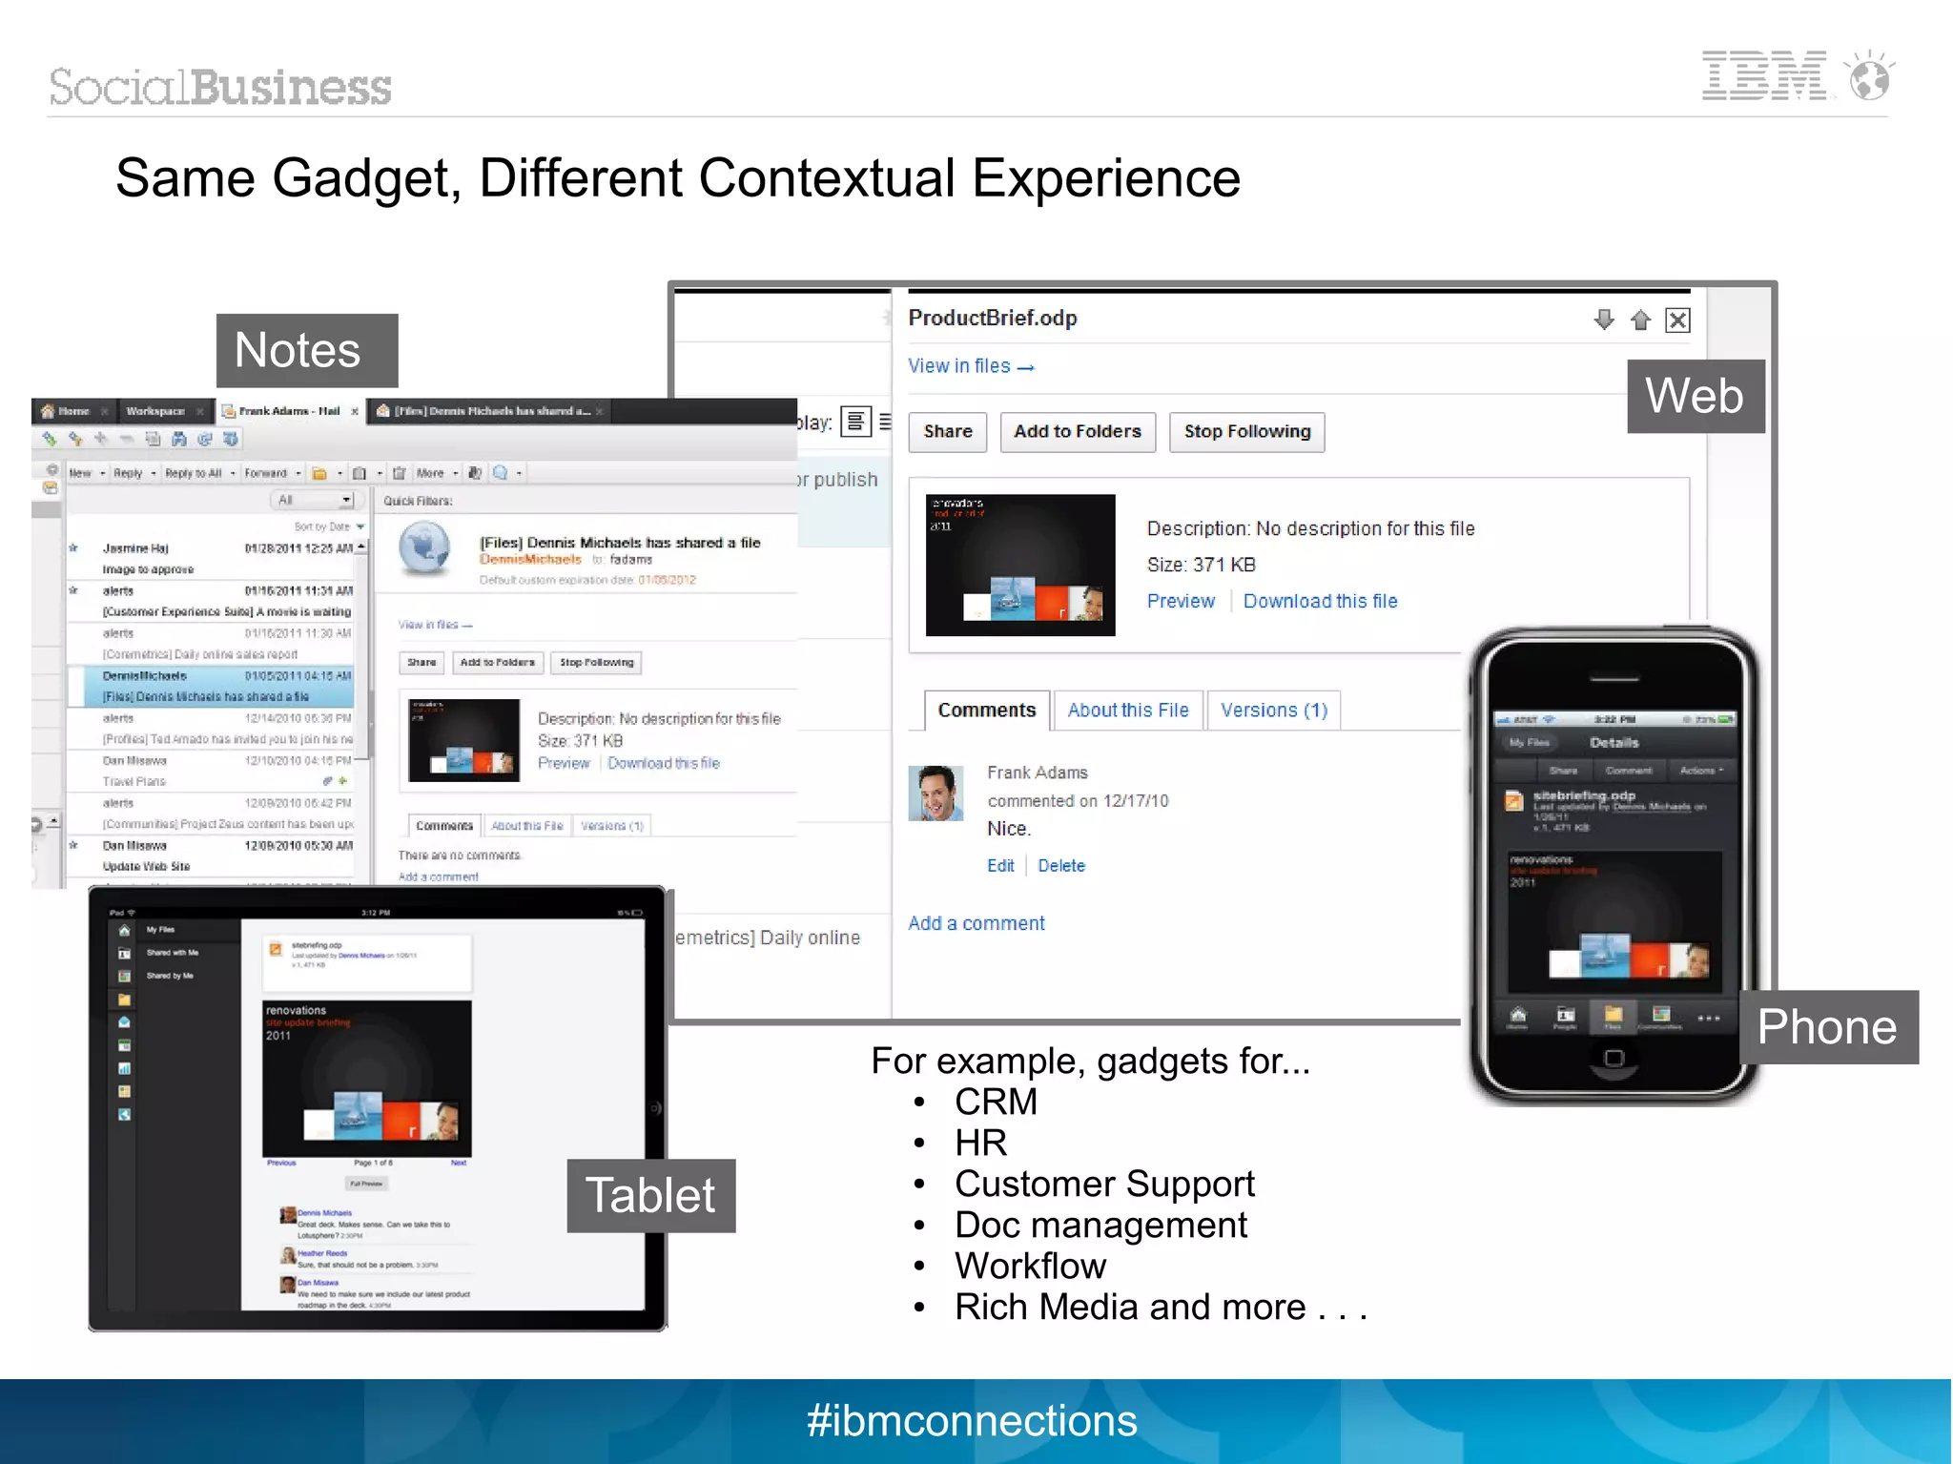Expand the Forward dropdown arrow in Notes
The width and height of the screenshot is (1953, 1464).
298,473
